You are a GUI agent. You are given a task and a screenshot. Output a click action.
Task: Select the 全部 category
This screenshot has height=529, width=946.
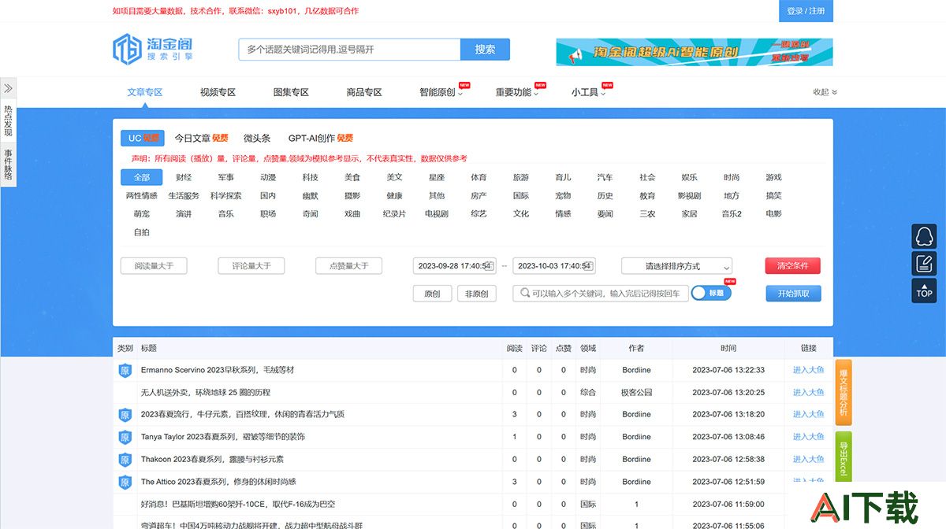click(141, 177)
